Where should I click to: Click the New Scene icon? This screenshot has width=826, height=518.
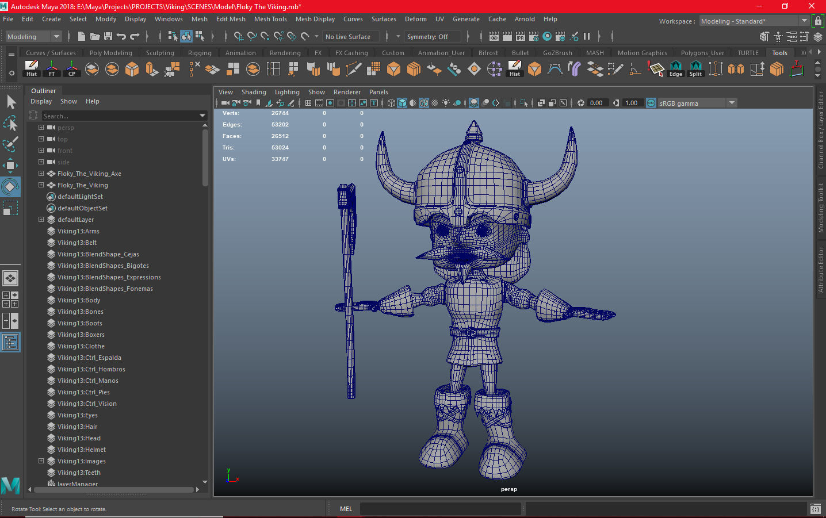point(81,36)
